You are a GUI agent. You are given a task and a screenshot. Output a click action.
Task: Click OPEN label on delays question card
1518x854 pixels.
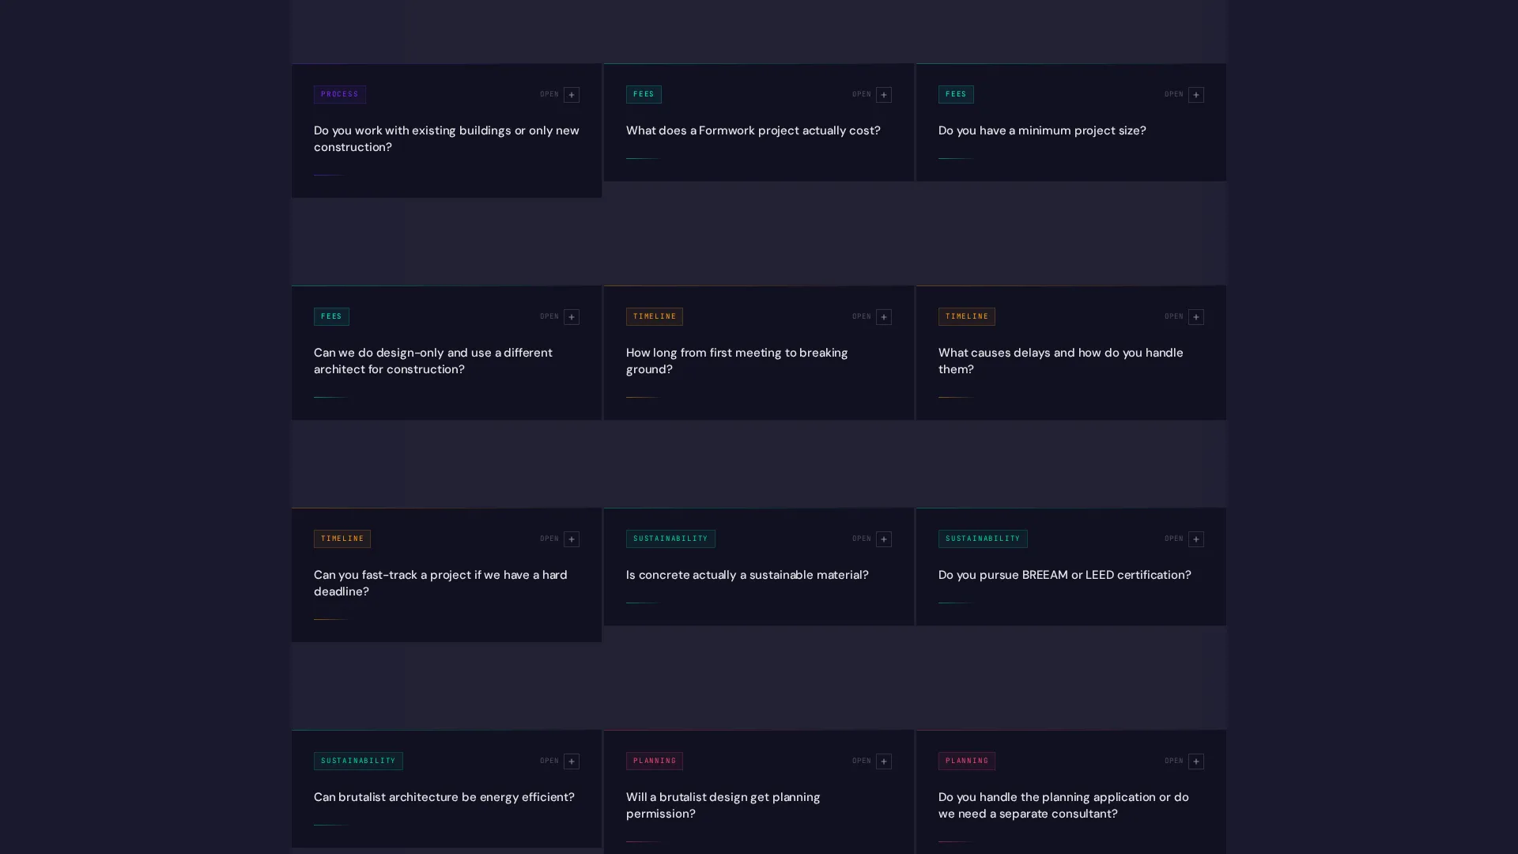coord(1173,316)
